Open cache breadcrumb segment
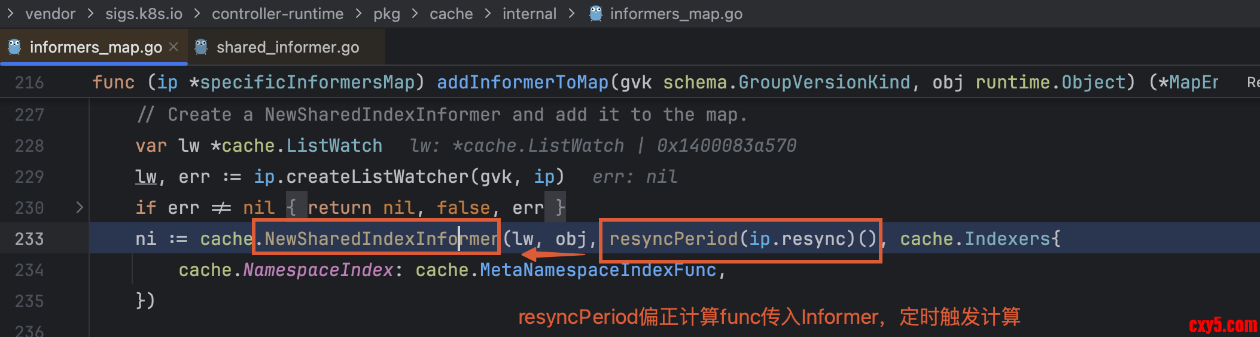 [451, 13]
